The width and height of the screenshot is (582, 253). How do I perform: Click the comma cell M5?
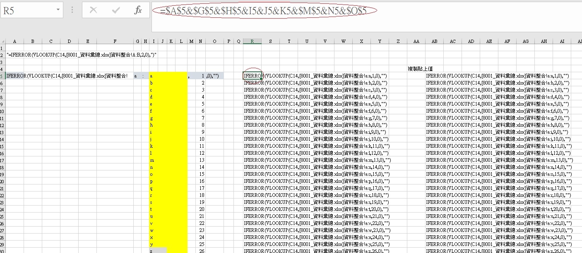pos(191,76)
